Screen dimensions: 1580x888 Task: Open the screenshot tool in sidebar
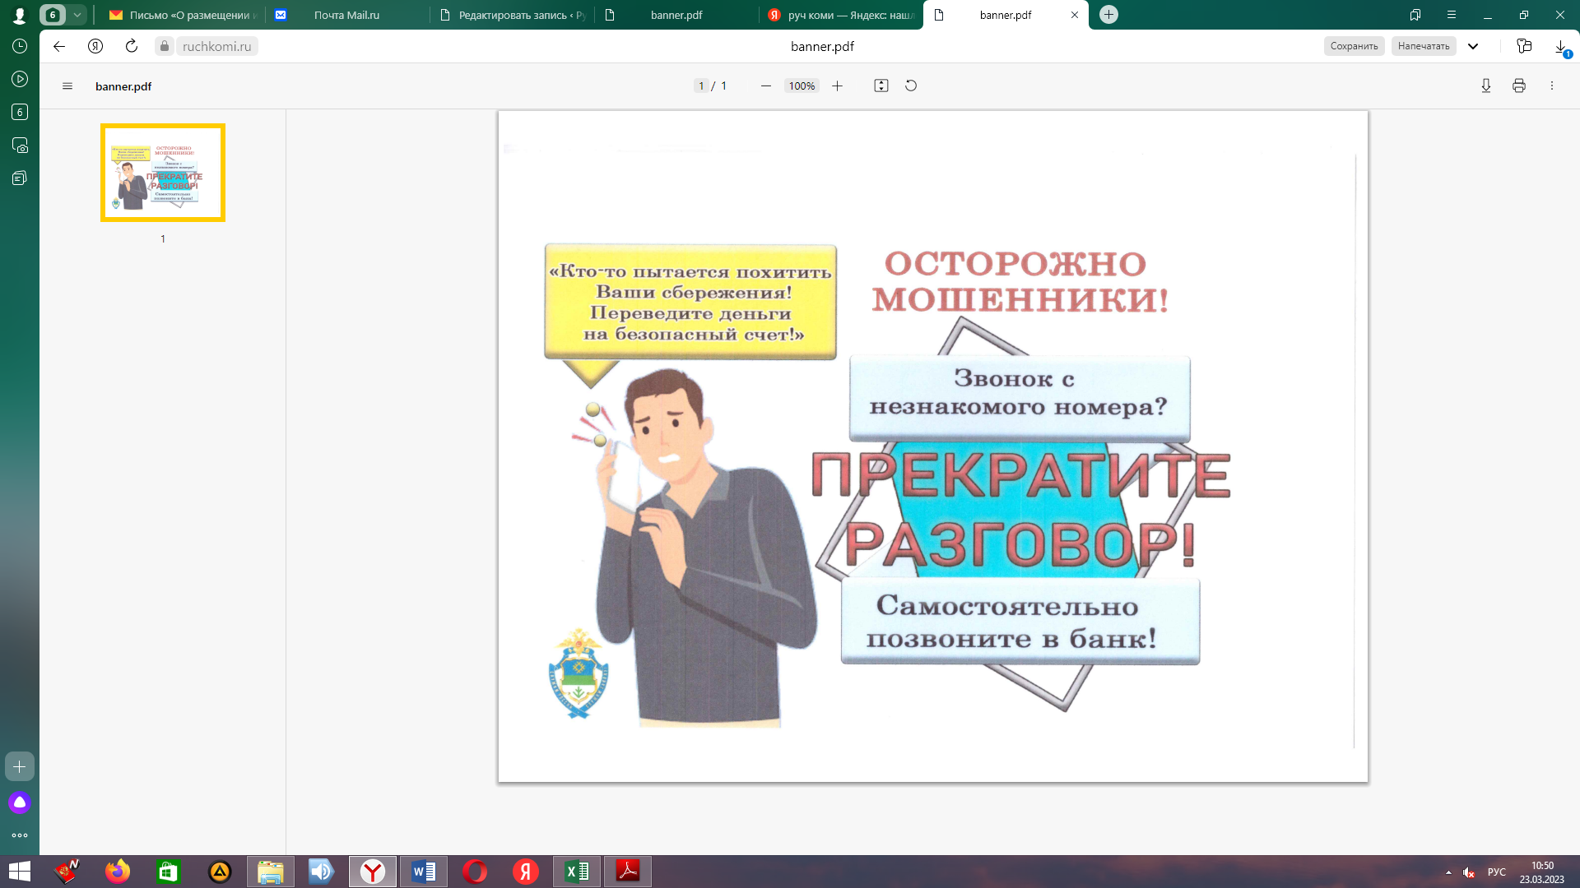tap(20, 146)
